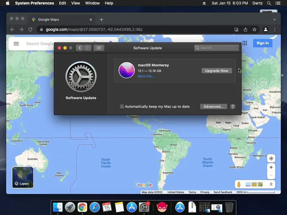
Task: Open Spotlight search in menu bar
Action: pyautogui.click(x=269, y=3)
